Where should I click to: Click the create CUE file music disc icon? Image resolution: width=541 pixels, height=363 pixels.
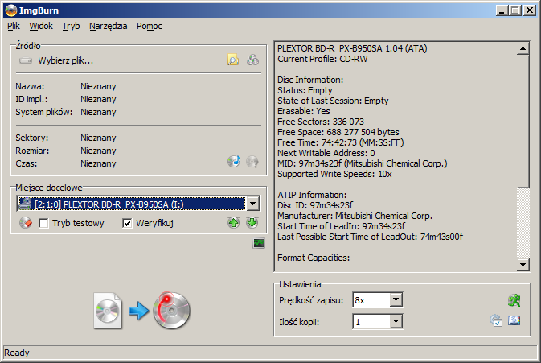coord(234,161)
